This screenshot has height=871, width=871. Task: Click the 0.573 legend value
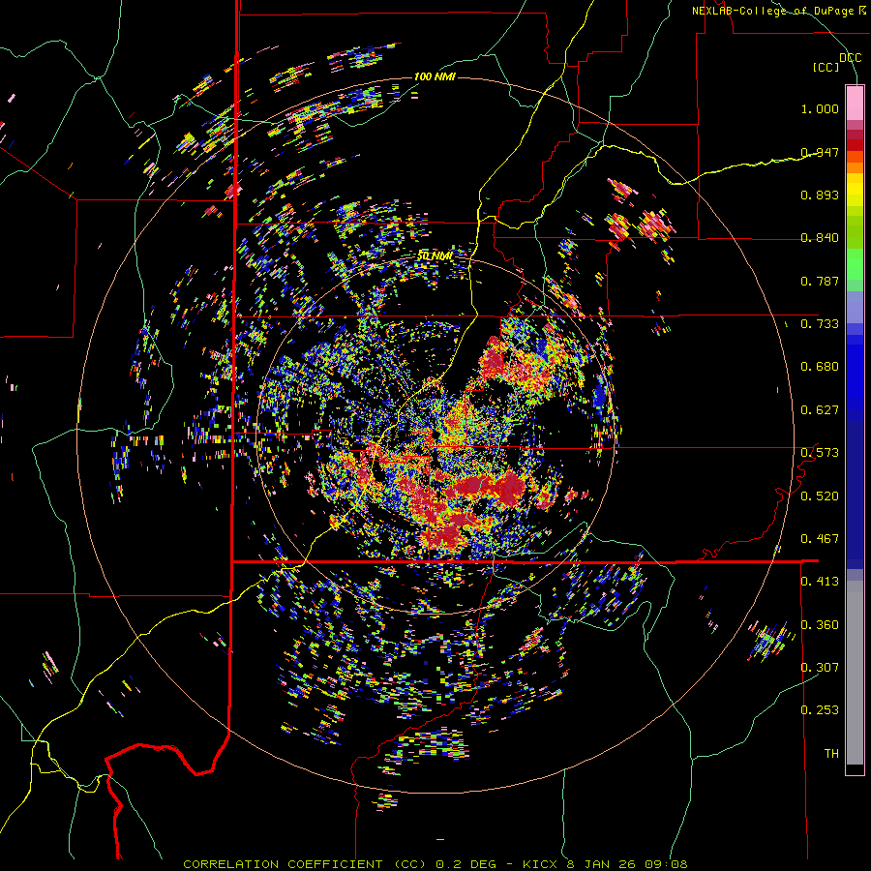coord(820,453)
